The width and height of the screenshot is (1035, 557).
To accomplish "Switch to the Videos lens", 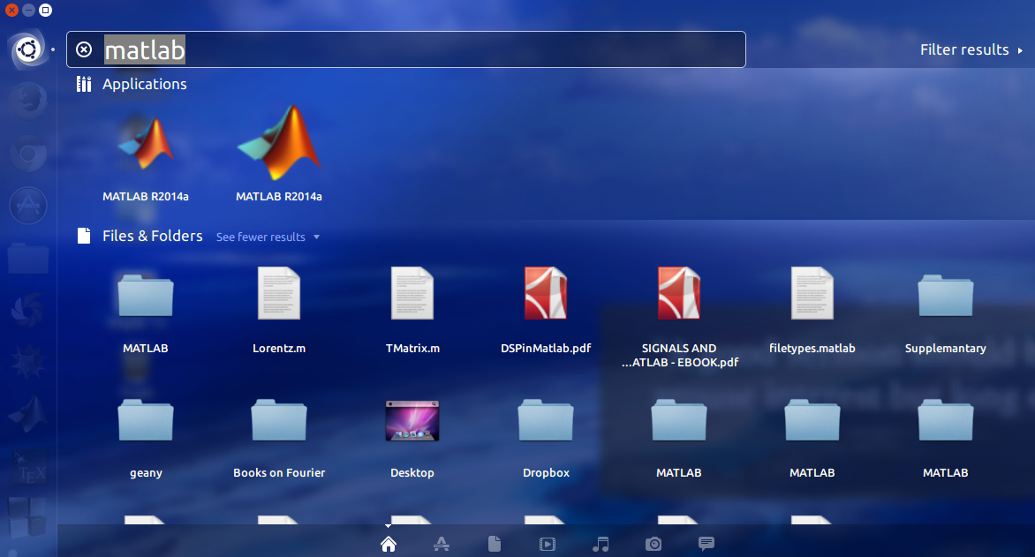I will [x=548, y=544].
